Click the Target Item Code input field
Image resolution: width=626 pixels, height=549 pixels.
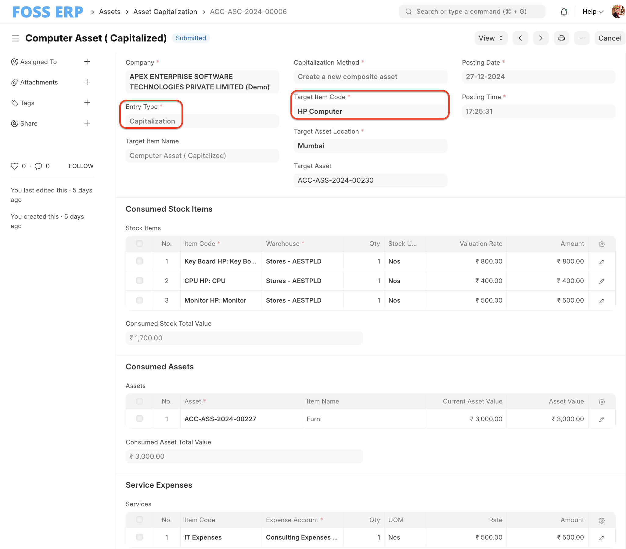pyautogui.click(x=371, y=111)
